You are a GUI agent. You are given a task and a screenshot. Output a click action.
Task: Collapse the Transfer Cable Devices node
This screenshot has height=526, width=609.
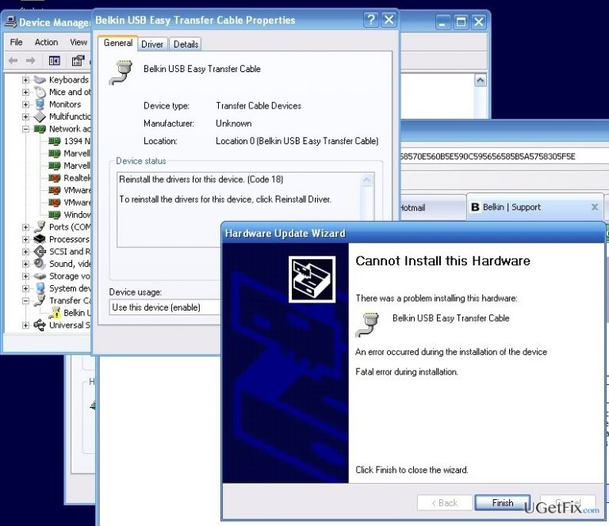click(25, 300)
